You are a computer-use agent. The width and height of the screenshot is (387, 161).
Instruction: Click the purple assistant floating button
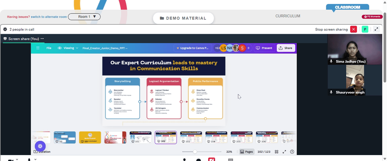40,146
